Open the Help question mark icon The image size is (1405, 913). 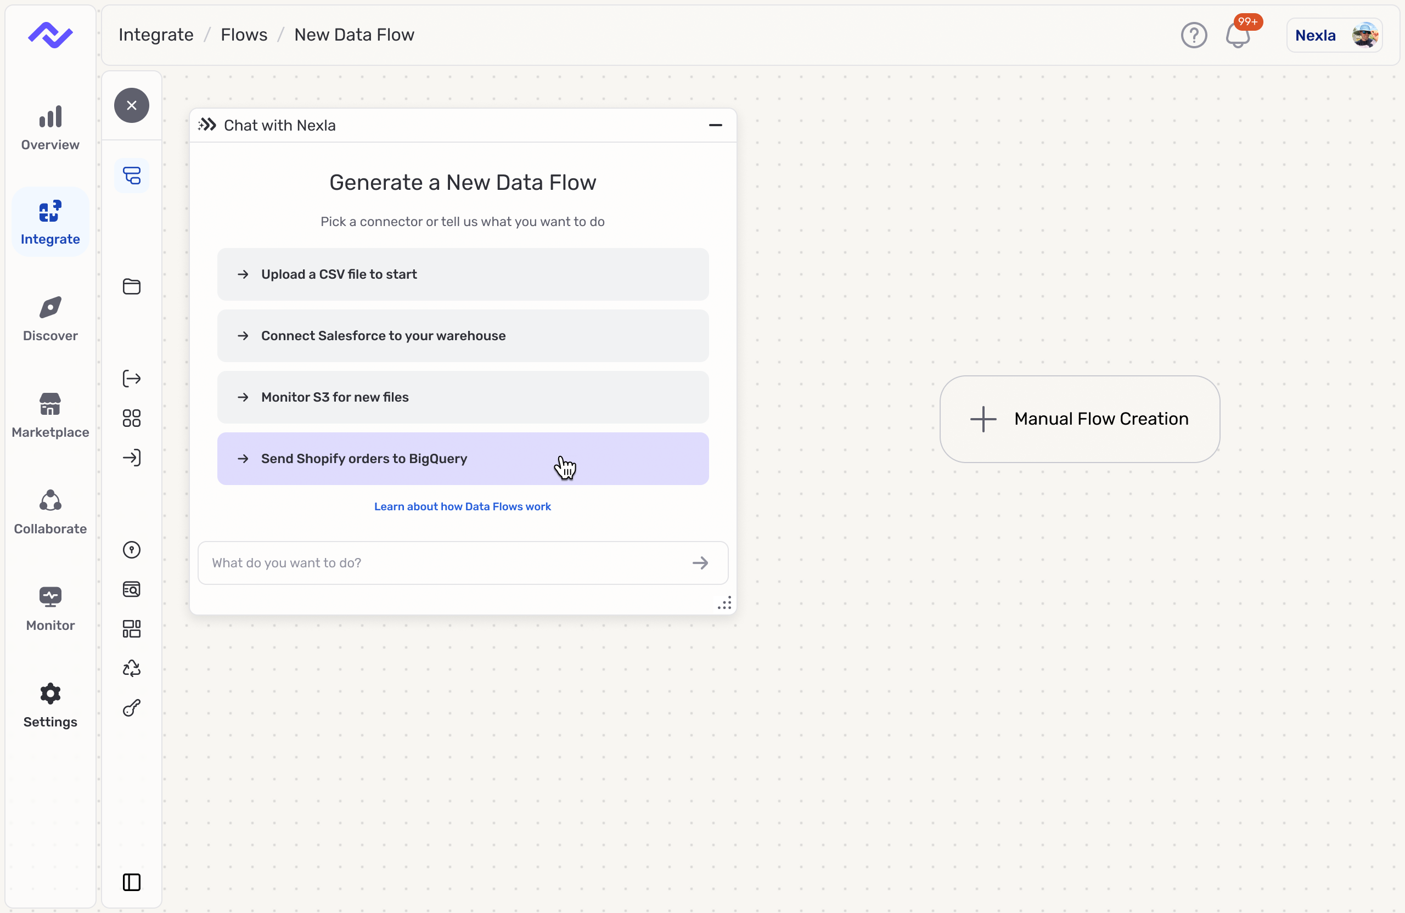1193,35
